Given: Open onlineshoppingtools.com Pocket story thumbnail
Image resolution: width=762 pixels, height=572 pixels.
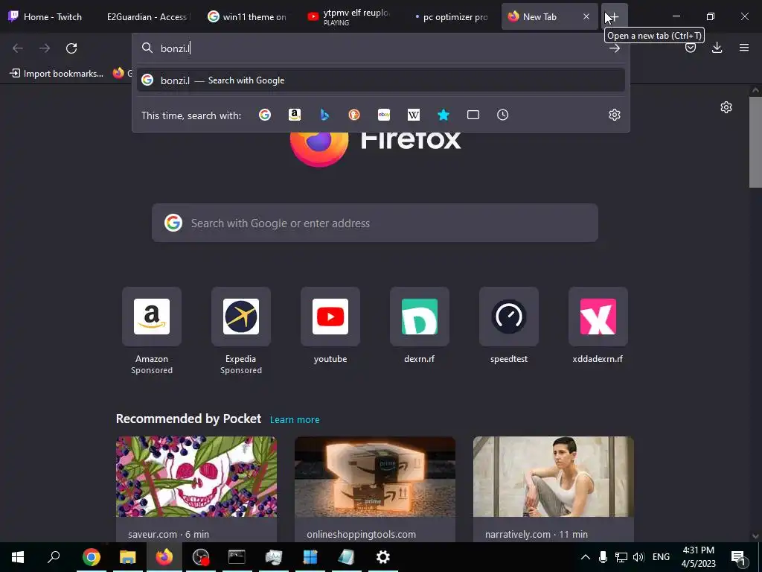Looking at the screenshot, I should pyautogui.click(x=375, y=477).
